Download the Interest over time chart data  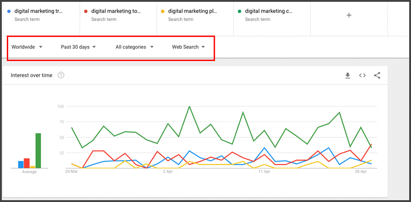[x=348, y=75]
